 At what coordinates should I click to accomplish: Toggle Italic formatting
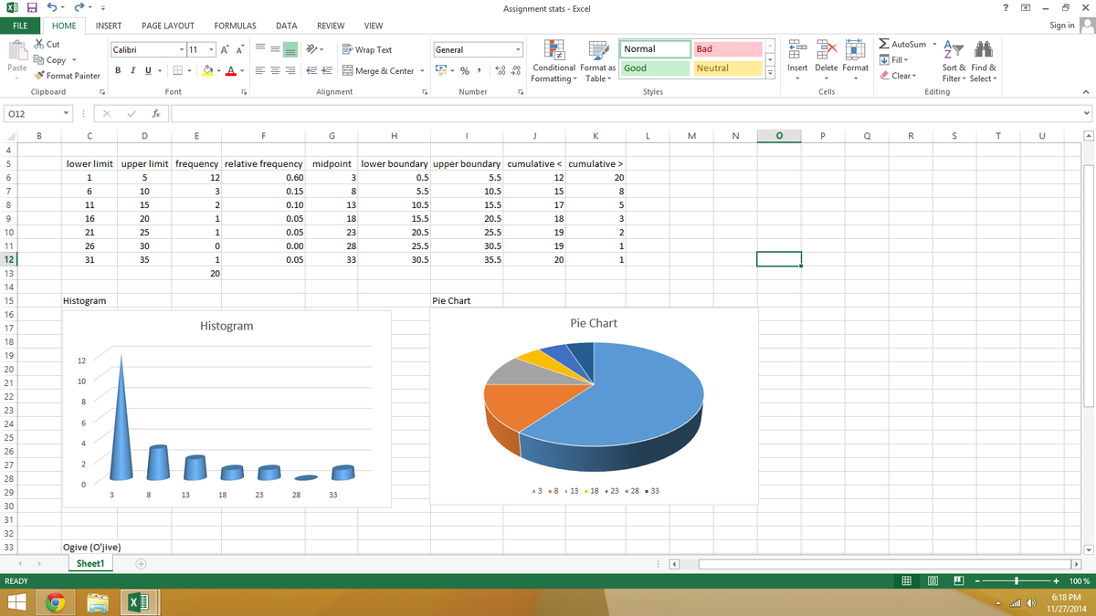pyautogui.click(x=134, y=70)
